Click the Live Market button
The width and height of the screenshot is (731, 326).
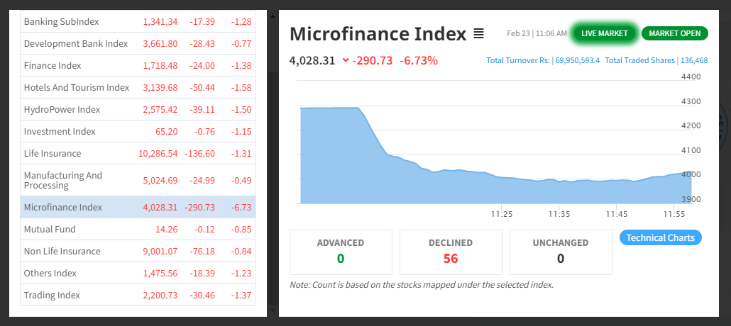(x=605, y=33)
